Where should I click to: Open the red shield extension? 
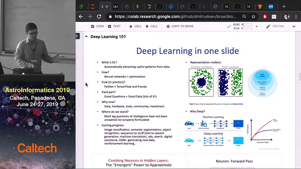tap(265, 16)
